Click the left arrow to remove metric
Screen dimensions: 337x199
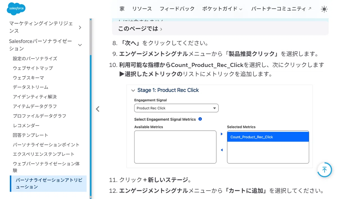222,150
